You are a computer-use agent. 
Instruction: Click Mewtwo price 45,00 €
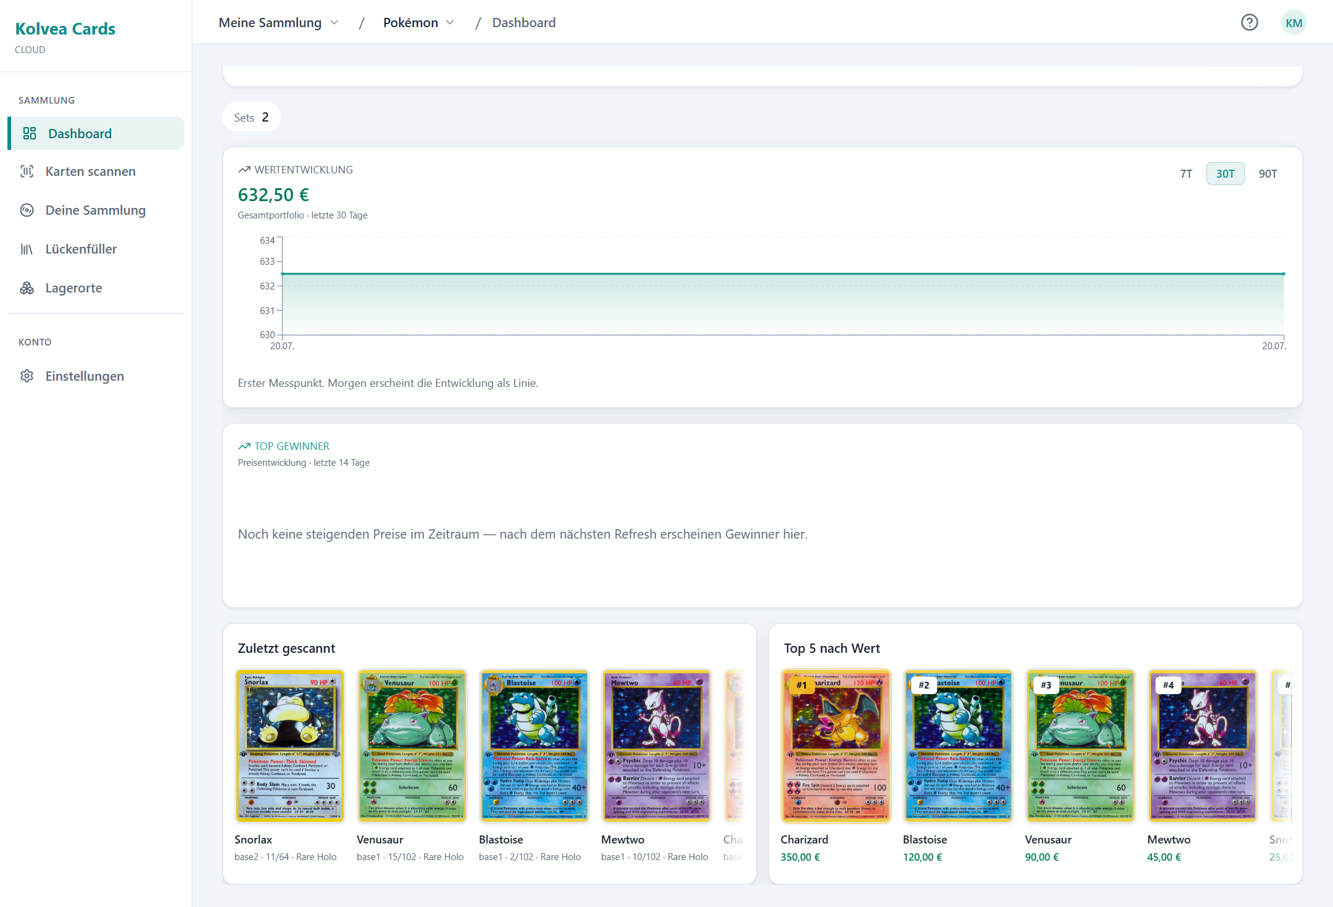1164,857
